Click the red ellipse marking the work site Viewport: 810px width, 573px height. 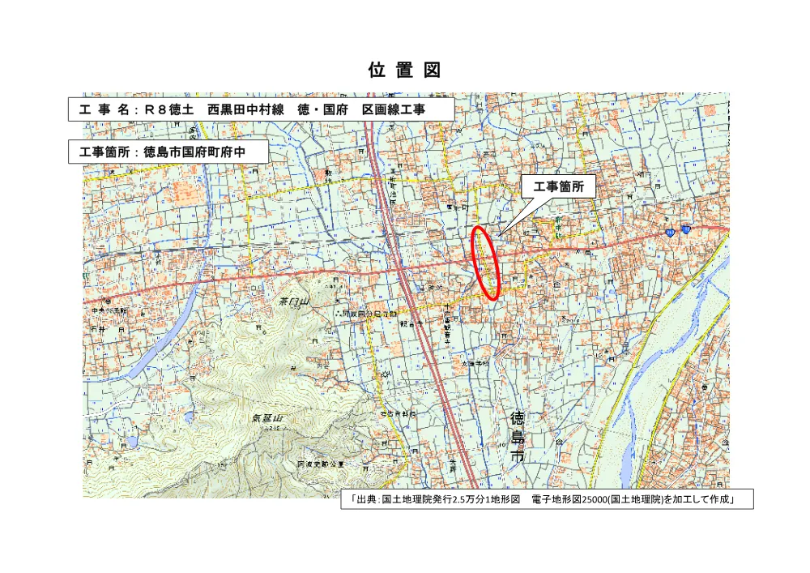pos(486,263)
